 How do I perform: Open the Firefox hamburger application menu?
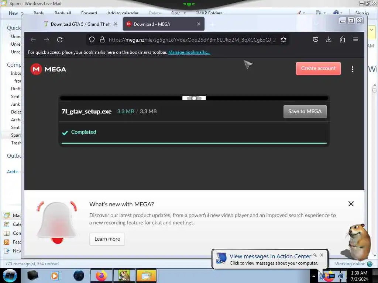tap(355, 39)
